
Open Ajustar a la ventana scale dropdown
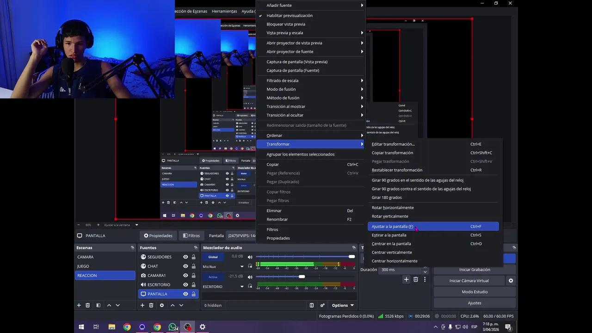[x=121, y=225]
